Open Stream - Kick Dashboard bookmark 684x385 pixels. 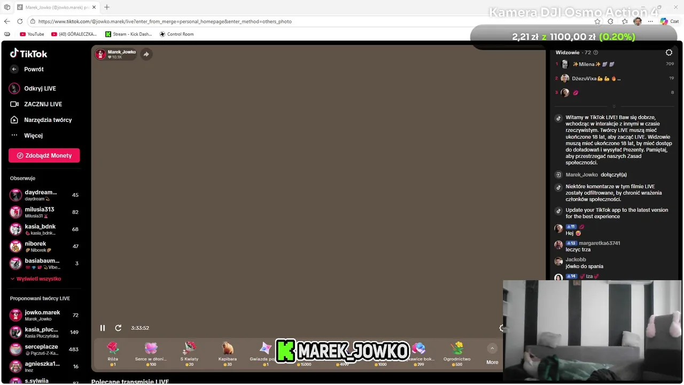point(129,34)
